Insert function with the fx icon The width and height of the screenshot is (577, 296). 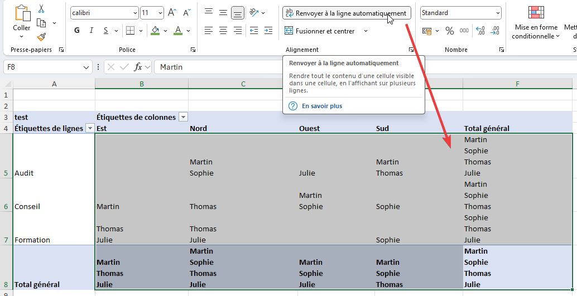[138, 67]
